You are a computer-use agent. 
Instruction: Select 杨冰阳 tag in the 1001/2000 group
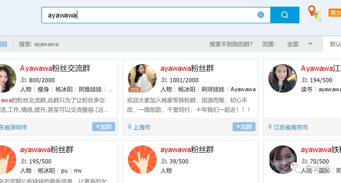187,89
